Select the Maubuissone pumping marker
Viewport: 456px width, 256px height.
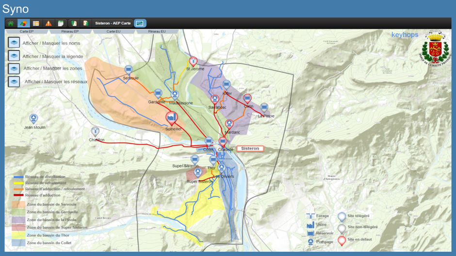[x=175, y=95]
